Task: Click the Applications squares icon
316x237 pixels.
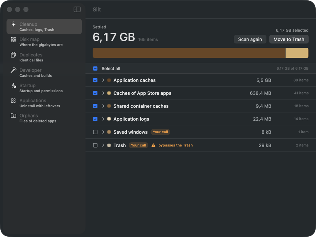Action: click(13, 101)
